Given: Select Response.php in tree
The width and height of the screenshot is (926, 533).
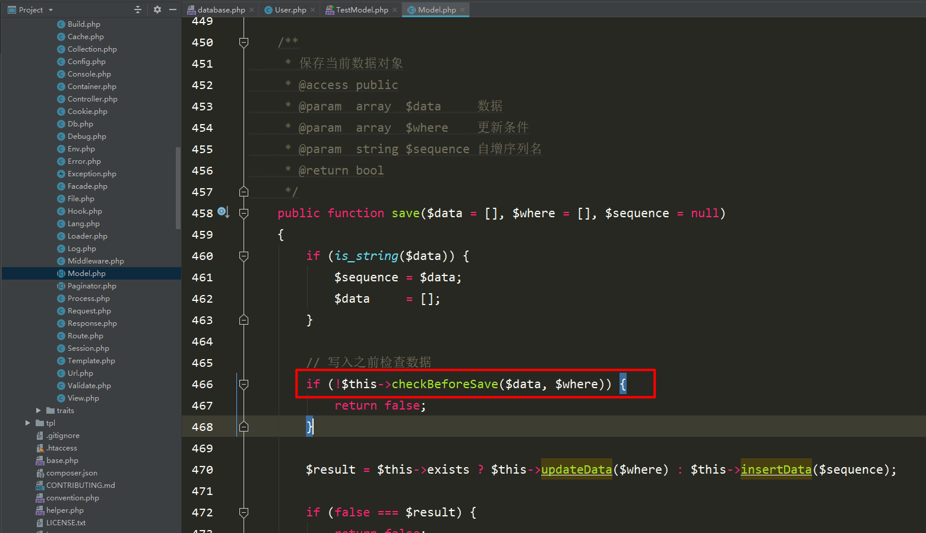Looking at the screenshot, I should 92,323.
